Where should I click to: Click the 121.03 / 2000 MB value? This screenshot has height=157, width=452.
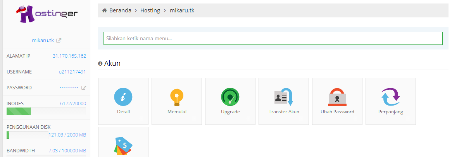[x=67, y=135]
